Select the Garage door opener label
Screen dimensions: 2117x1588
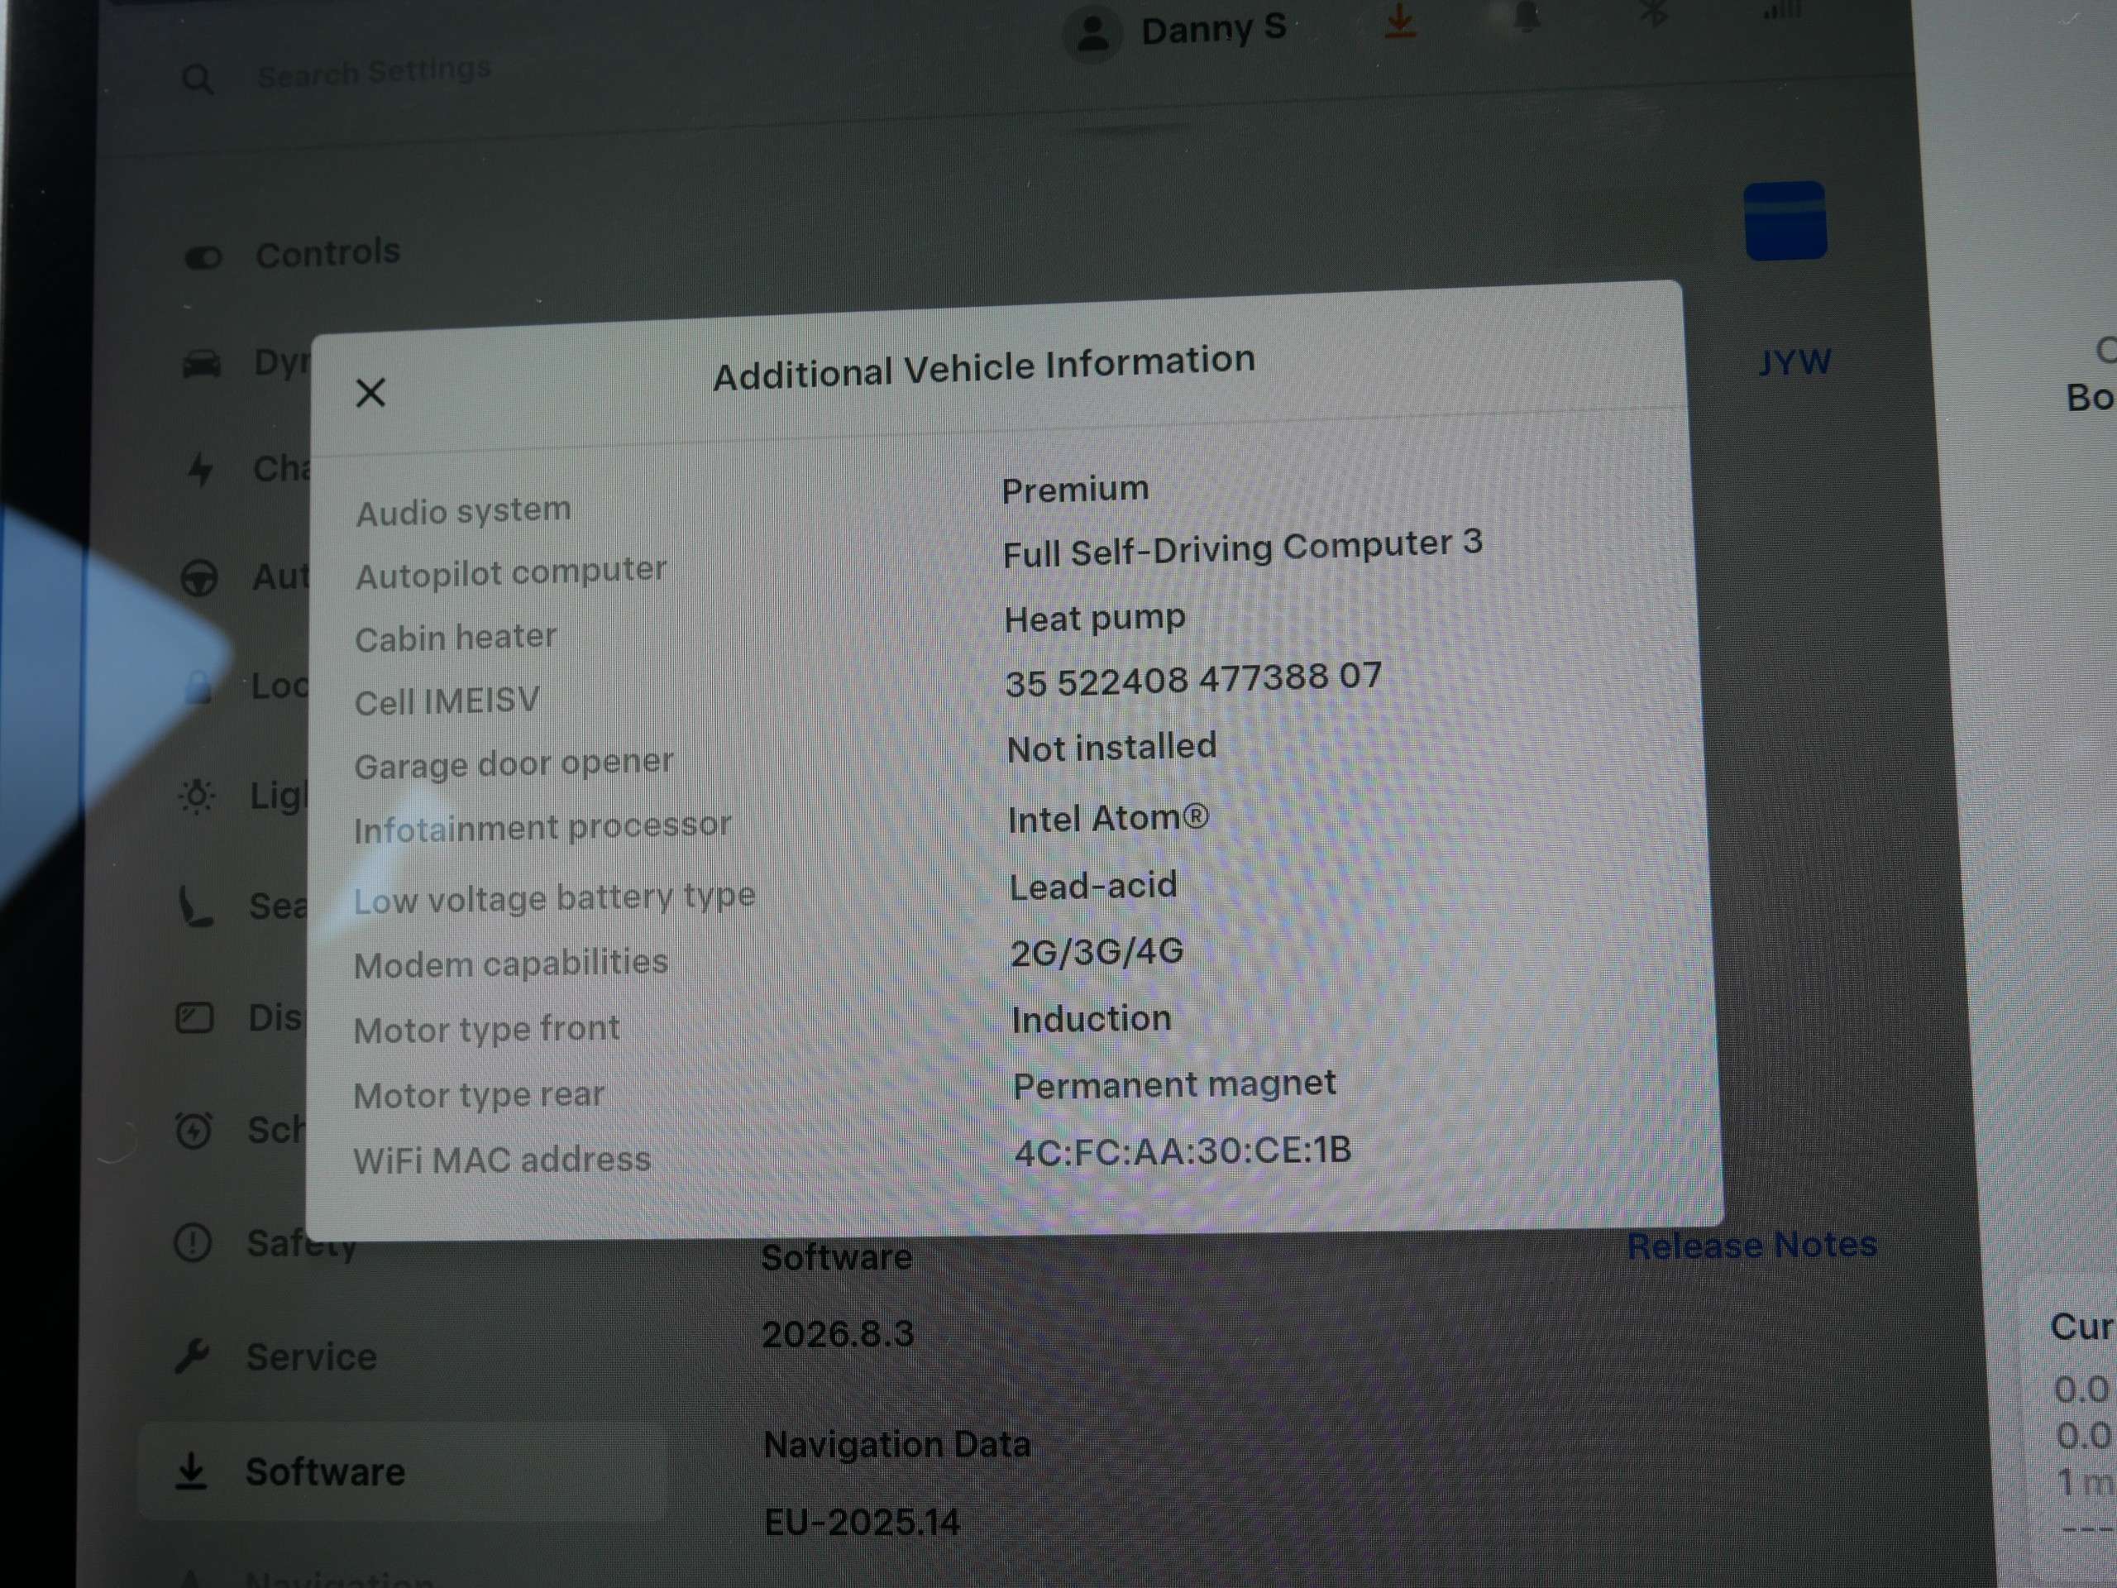514,764
